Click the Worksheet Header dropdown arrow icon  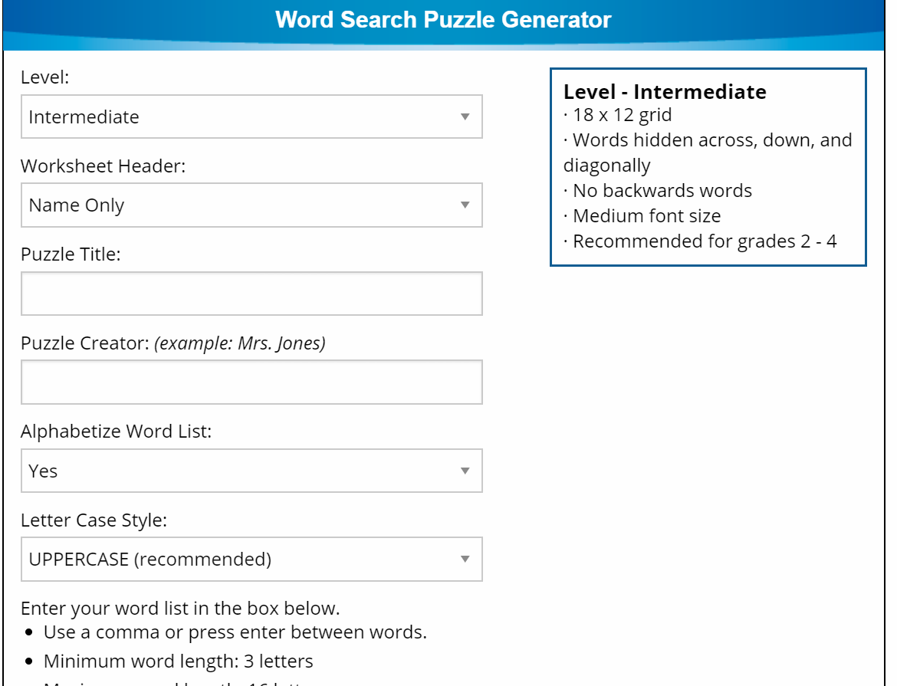(465, 205)
